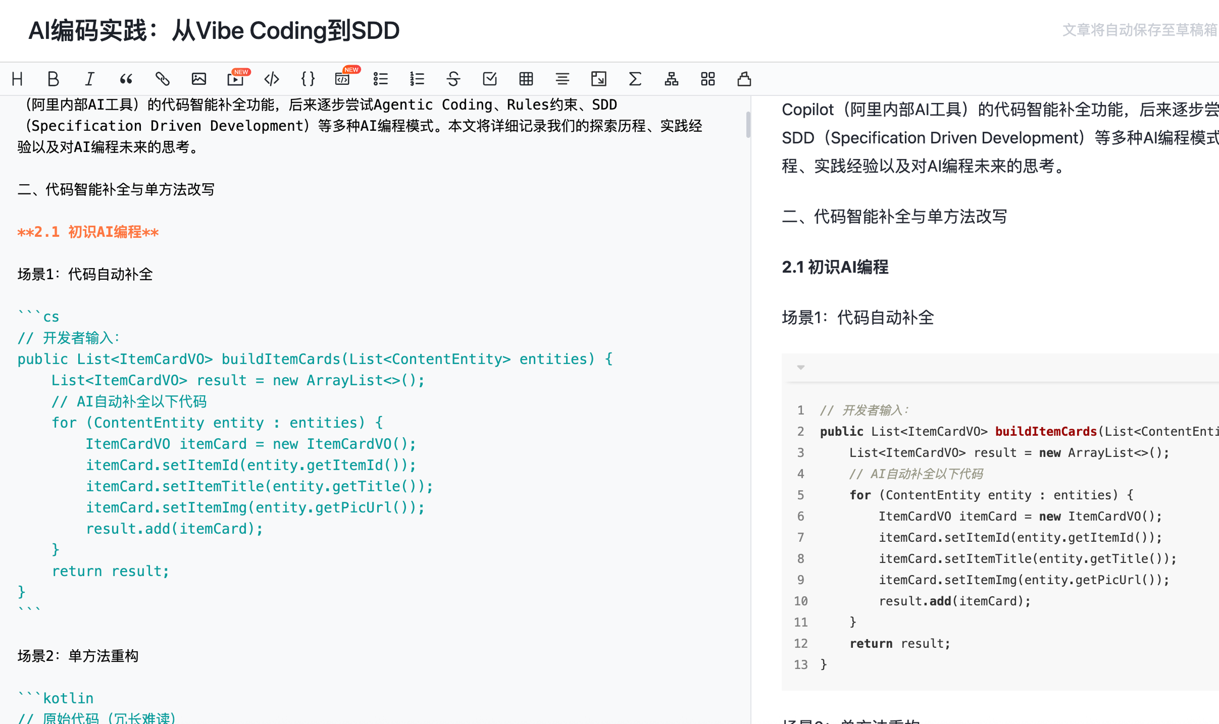This screenshot has width=1219, height=724.
Task: Open the flowchart diagram tool
Action: (x=671, y=79)
